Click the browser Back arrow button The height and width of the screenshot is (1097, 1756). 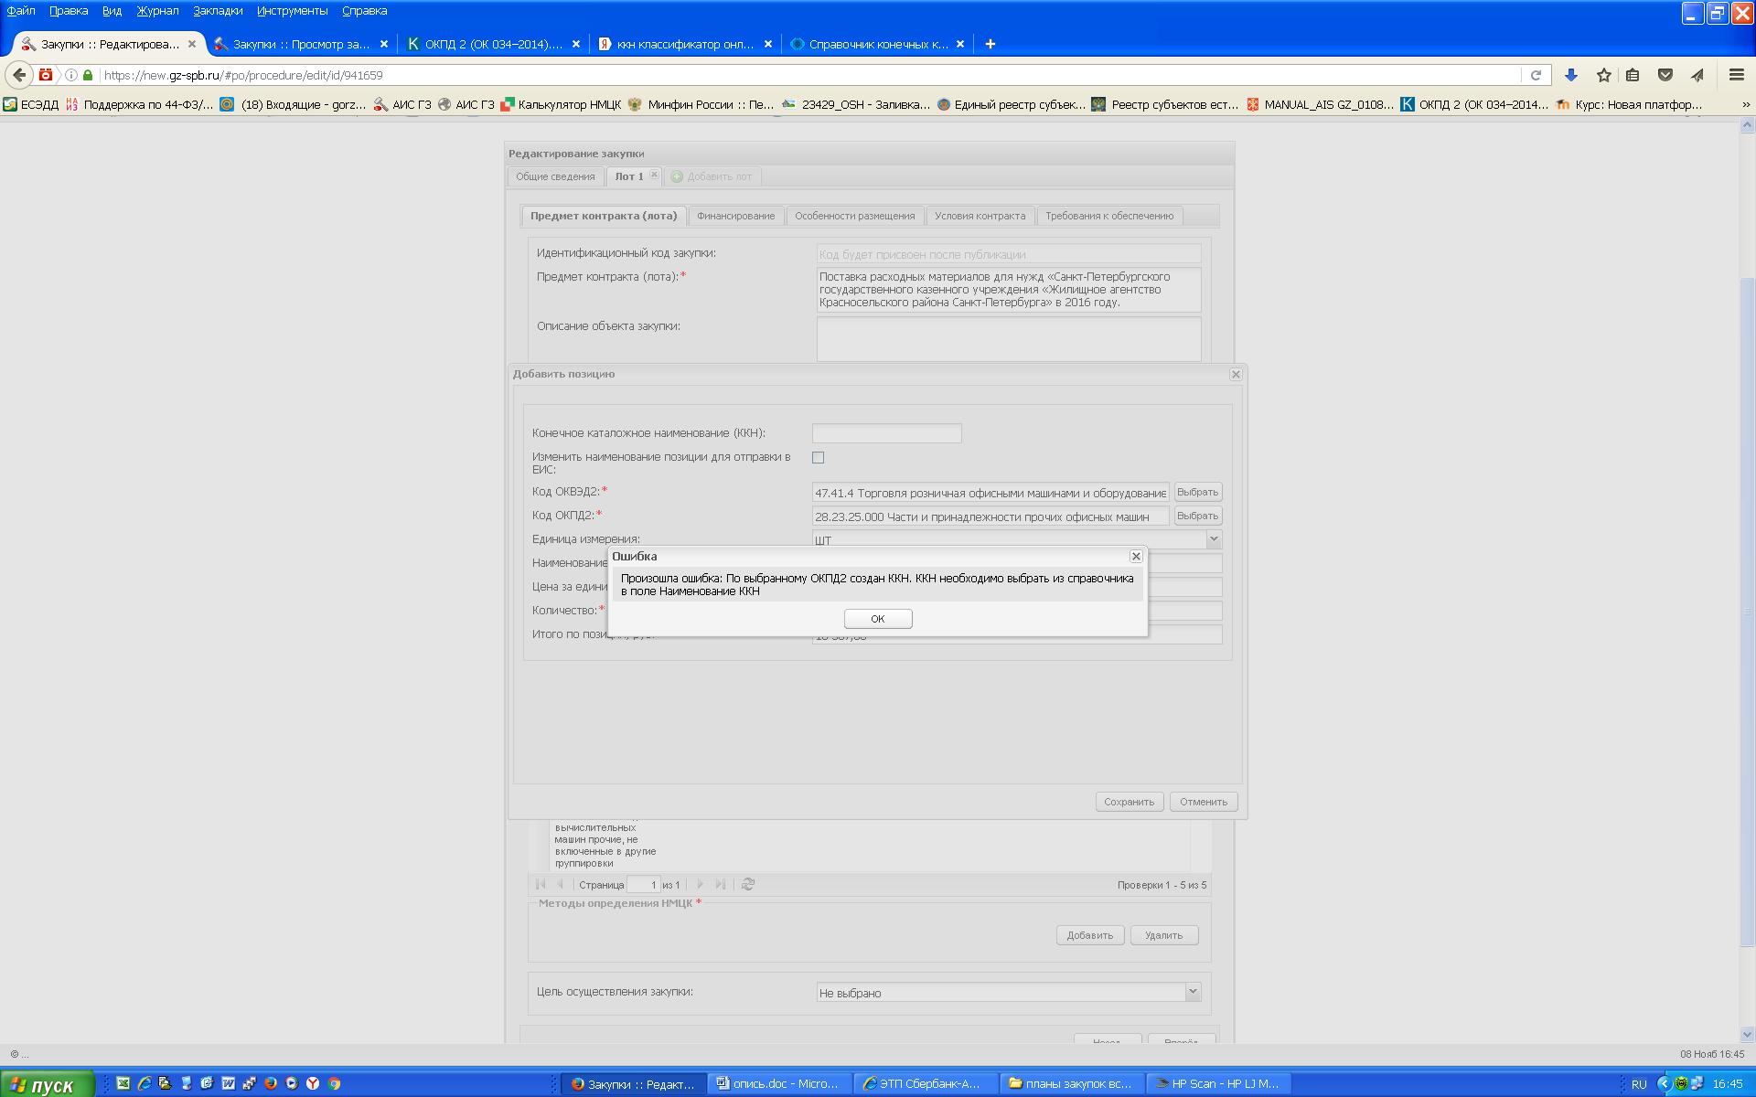coord(19,75)
